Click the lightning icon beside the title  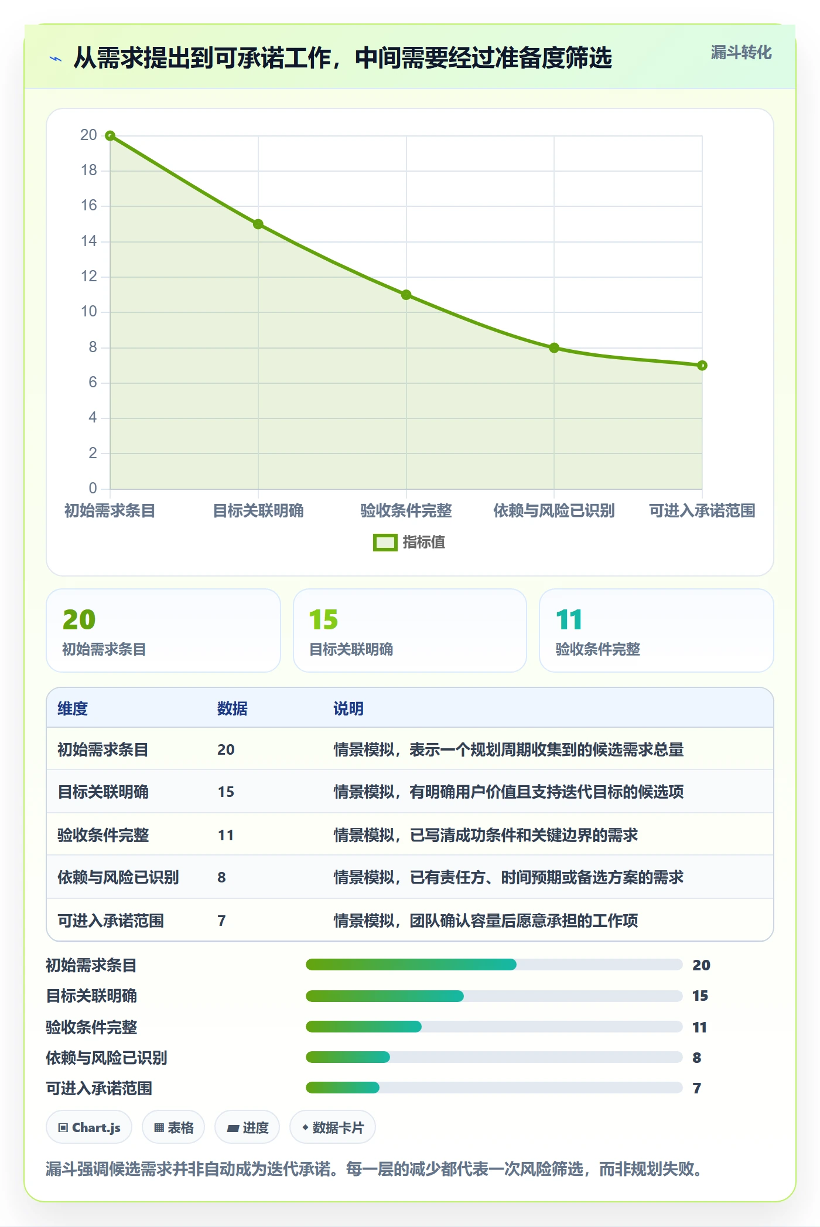click(56, 59)
